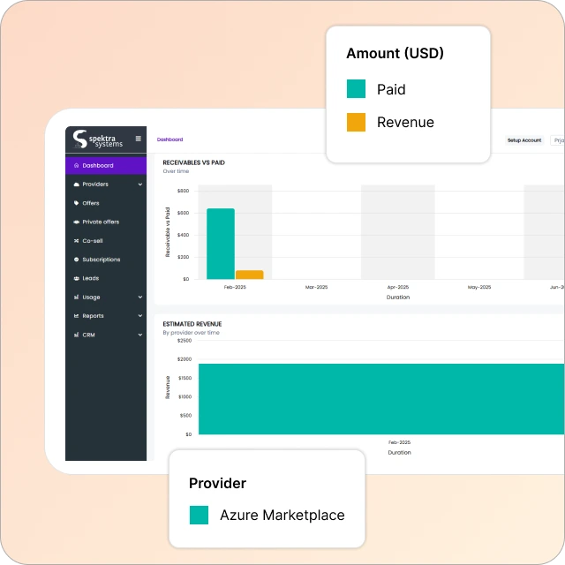Expand the CRM submenu chevron

[x=140, y=335]
